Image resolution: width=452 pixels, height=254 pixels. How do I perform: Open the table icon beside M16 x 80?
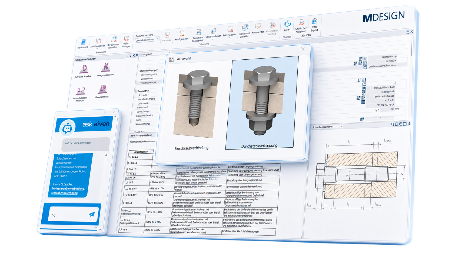click(x=363, y=102)
